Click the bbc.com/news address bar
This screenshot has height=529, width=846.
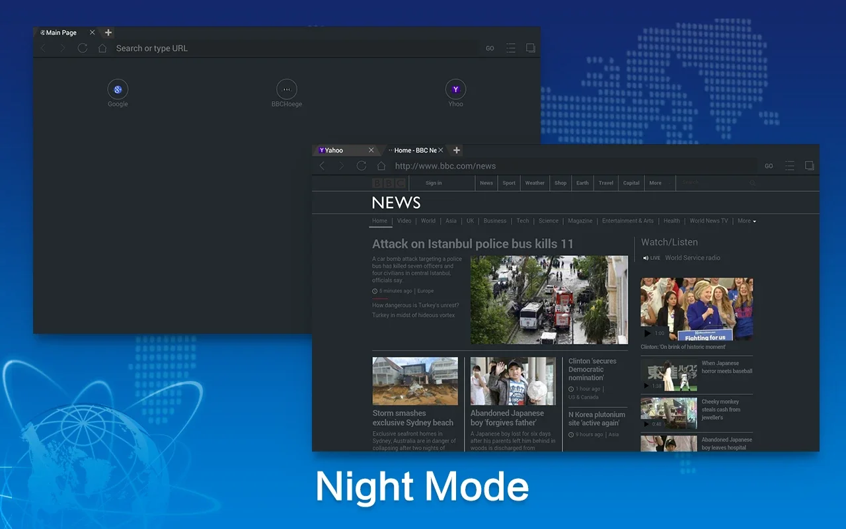click(x=574, y=166)
